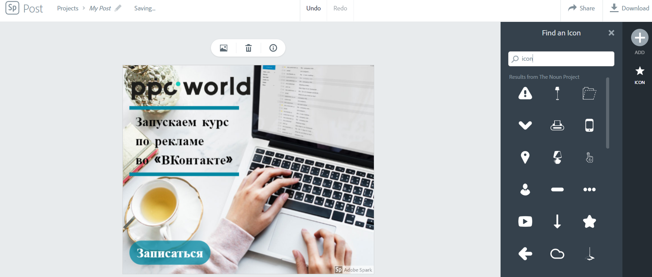The width and height of the screenshot is (652, 277).
Task: Click Undo in the top bar
Action: tap(313, 8)
